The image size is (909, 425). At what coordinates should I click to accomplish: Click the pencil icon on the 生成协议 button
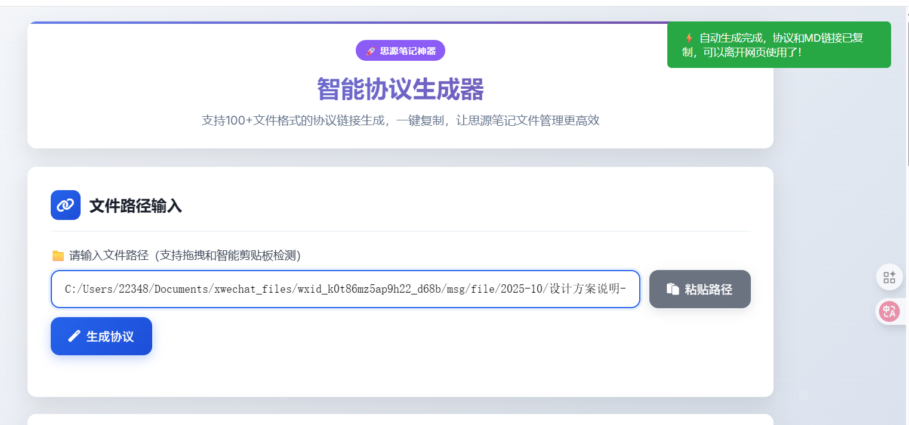click(x=74, y=336)
